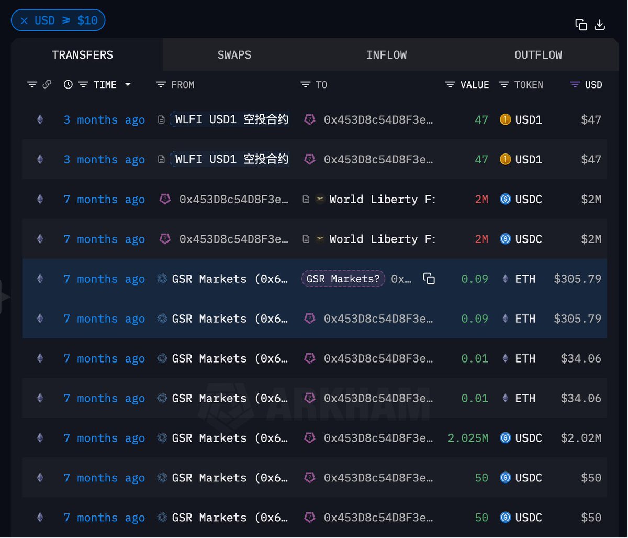Open the OUTFLOW tab

538,54
